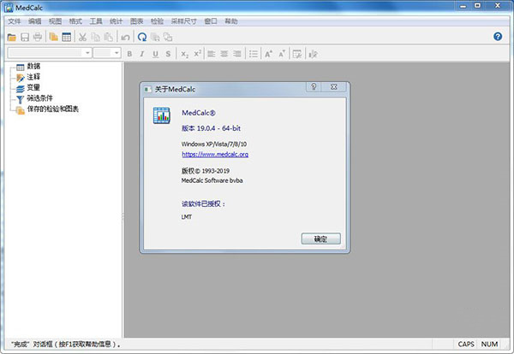514x354 pixels.
Task: Open the 检验 menu
Action: 157,21
